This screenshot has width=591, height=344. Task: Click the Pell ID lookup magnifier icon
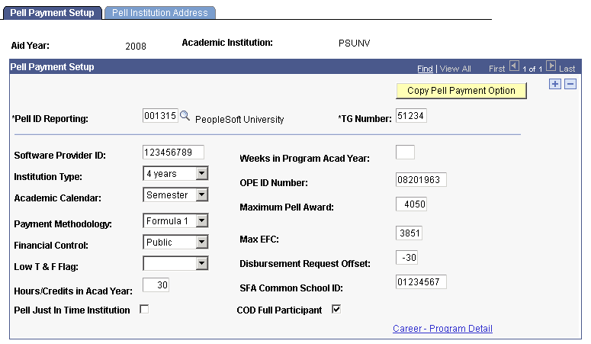pos(185,116)
